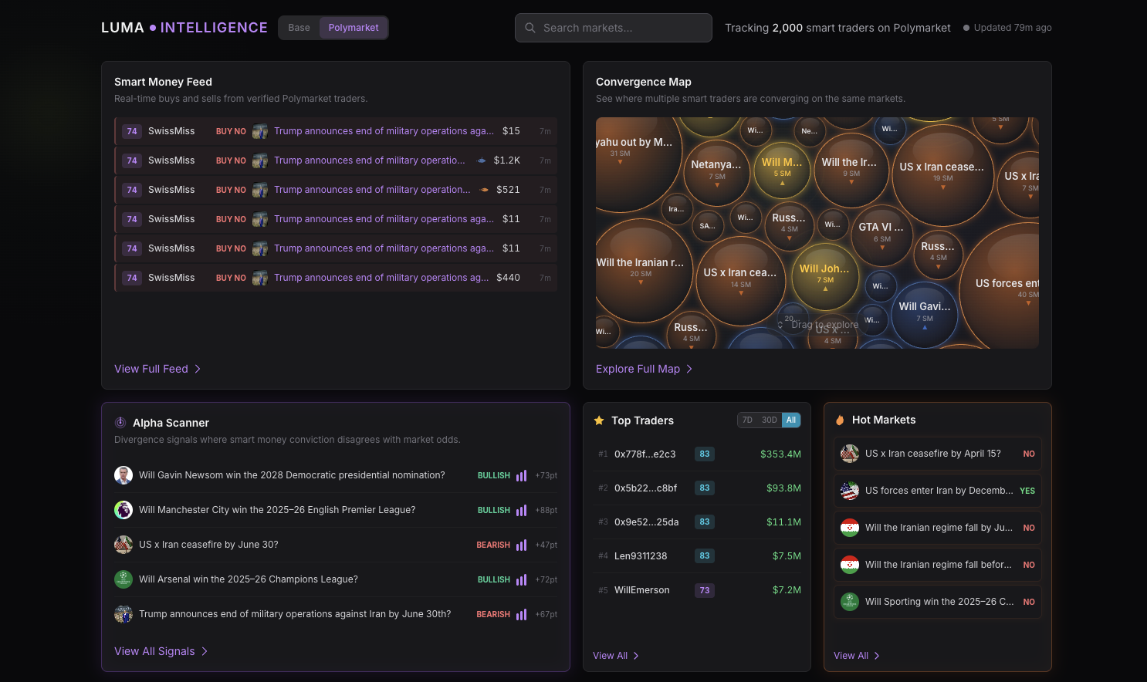Image resolution: width=1147 pixels, height=682 pixels.
Task: Expand the View All chevron under Hot Markets
Action: (878, 655)
